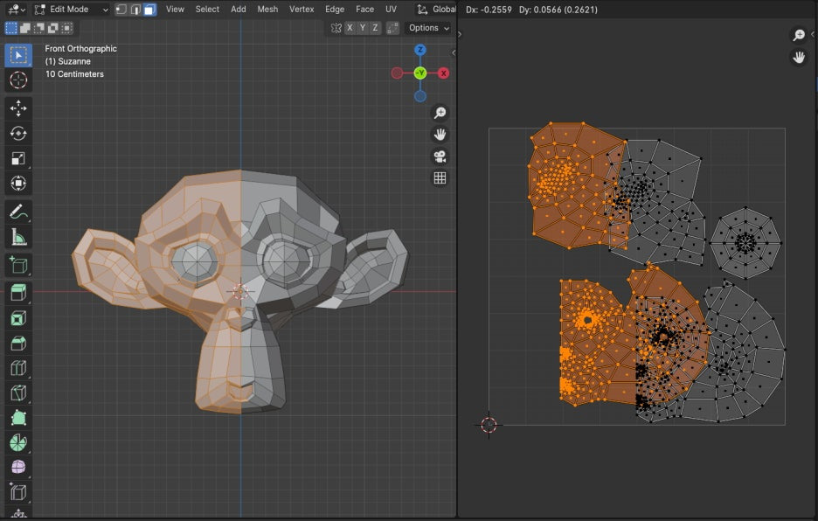Choose the Intersect Selection mode
The height and width of the screenshot is (521, 818).
click(x=67, y=28)
